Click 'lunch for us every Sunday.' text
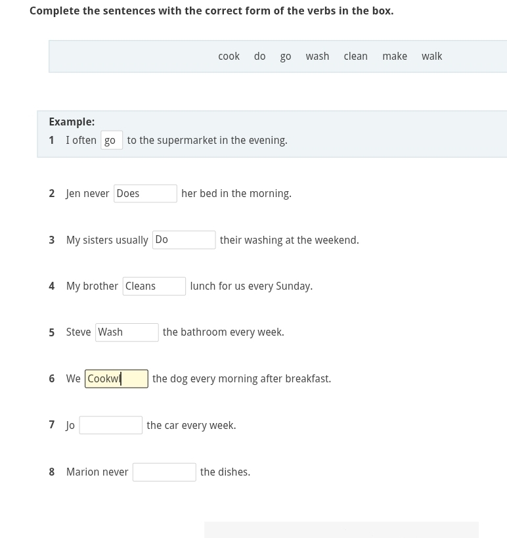The image size is (507, 538). (x=252, y=286)
